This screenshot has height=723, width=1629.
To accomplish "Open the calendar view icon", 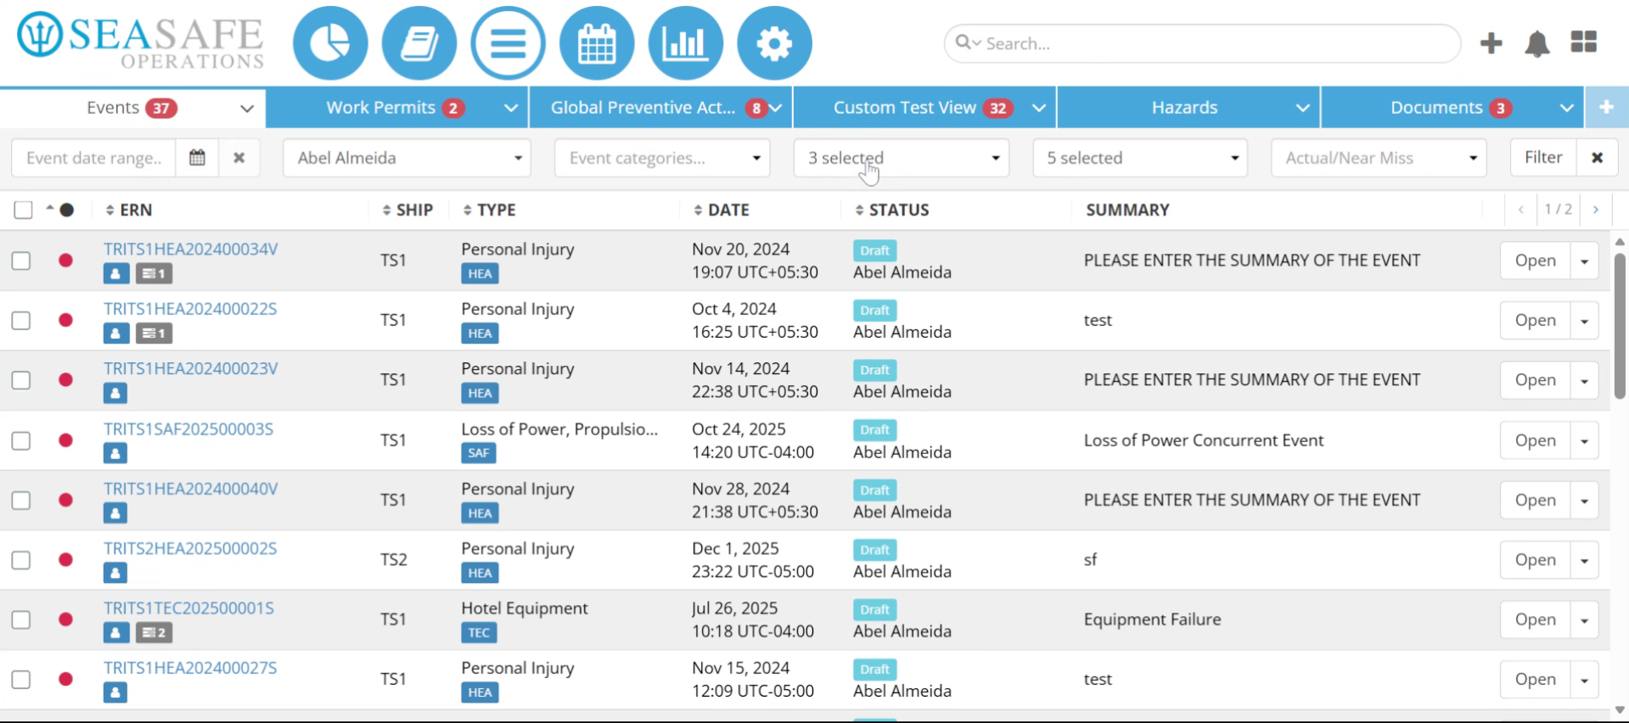I will click(597, 43).
